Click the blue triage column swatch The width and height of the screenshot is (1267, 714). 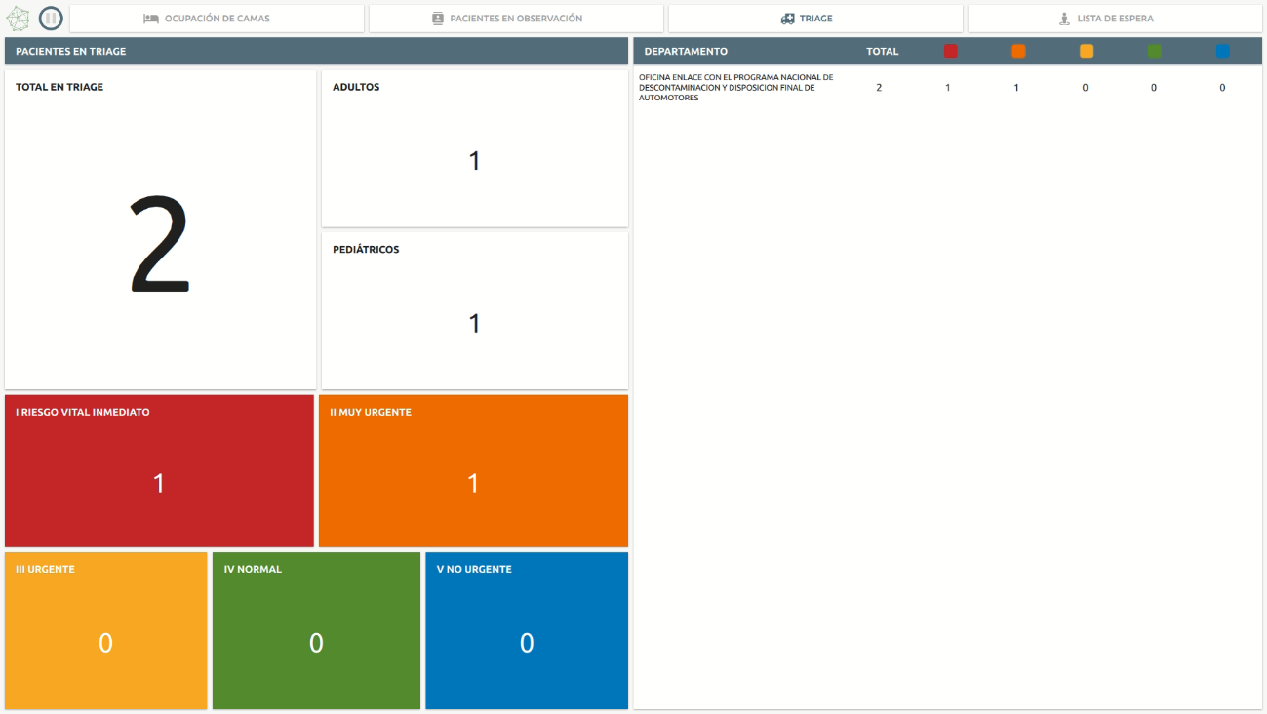tap(1223, 52)
